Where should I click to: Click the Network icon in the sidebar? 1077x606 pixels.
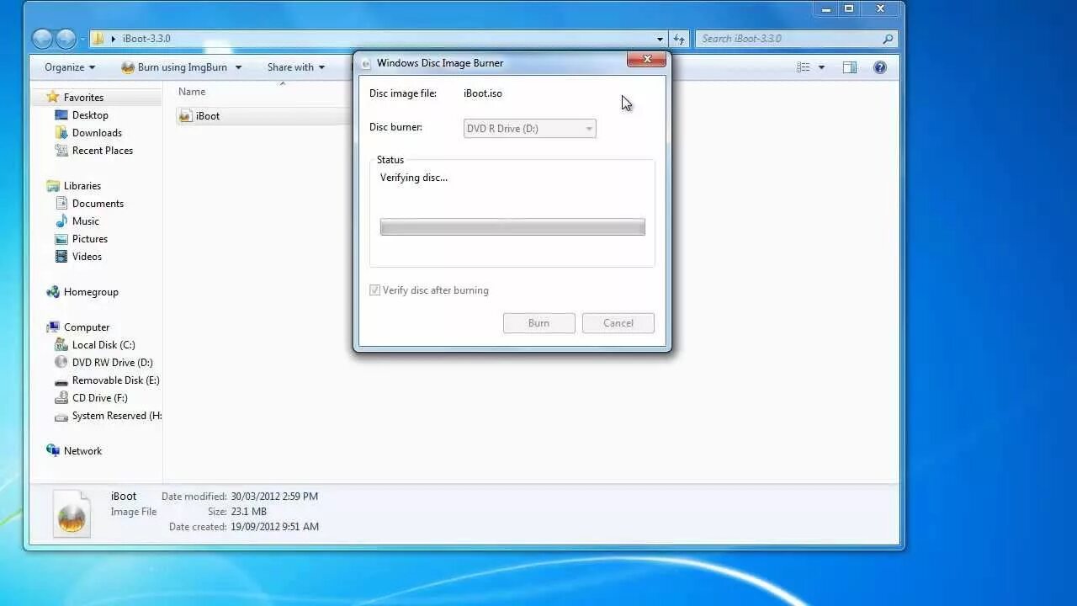click(53, 451)
